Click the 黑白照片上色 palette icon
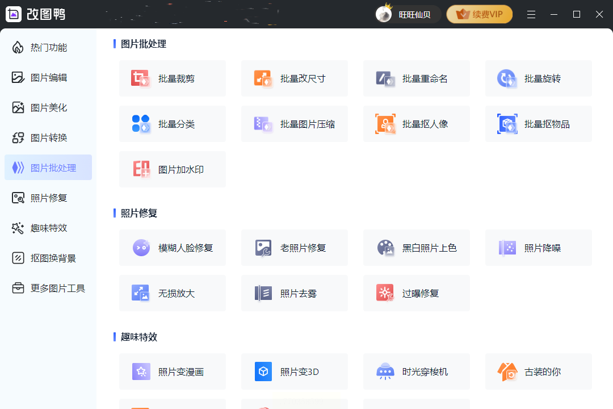The width and height of the screenshot is (613, 409). coord(385,247)
